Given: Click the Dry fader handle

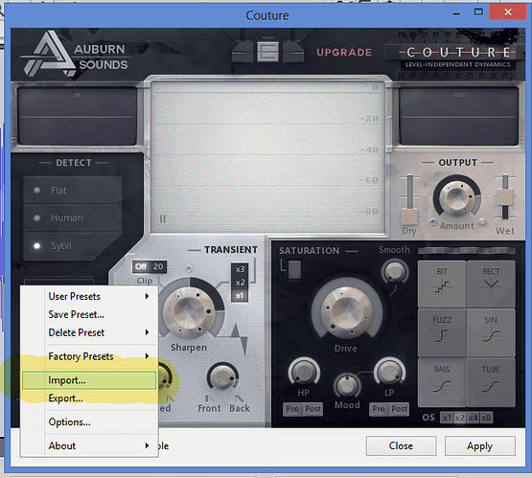Looking at the screenshot, I should click(x=409, y=216).
